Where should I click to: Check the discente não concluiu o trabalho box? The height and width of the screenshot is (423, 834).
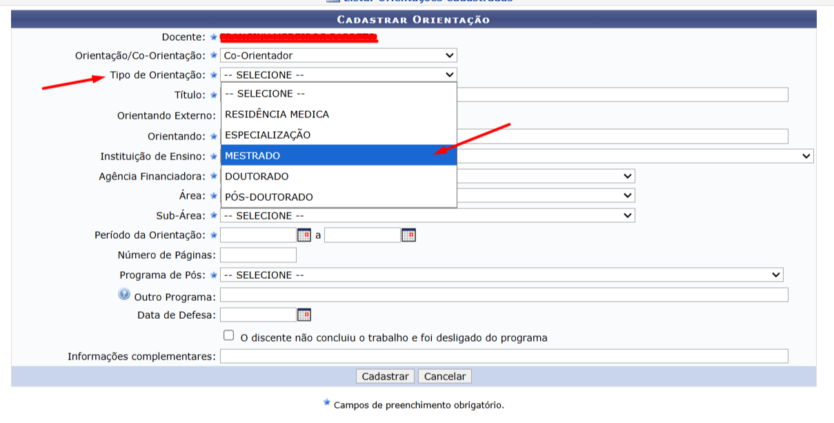click(x=229, y=335)
